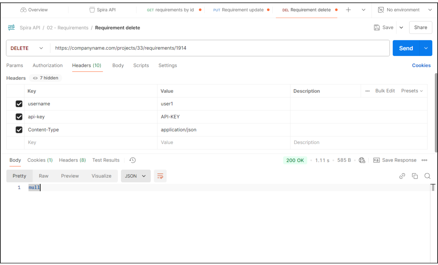
Task: Go to Spira API breadcrumb
Action: pos(30,28)
